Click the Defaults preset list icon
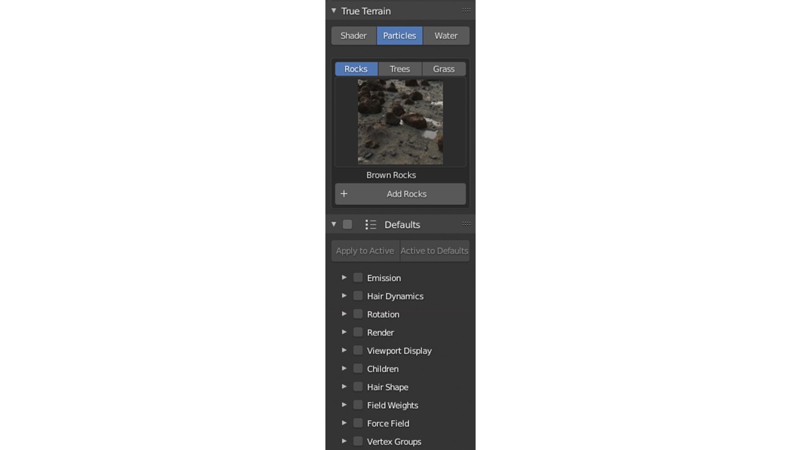The width and height of the screenshot is (801, 450). 370,224
